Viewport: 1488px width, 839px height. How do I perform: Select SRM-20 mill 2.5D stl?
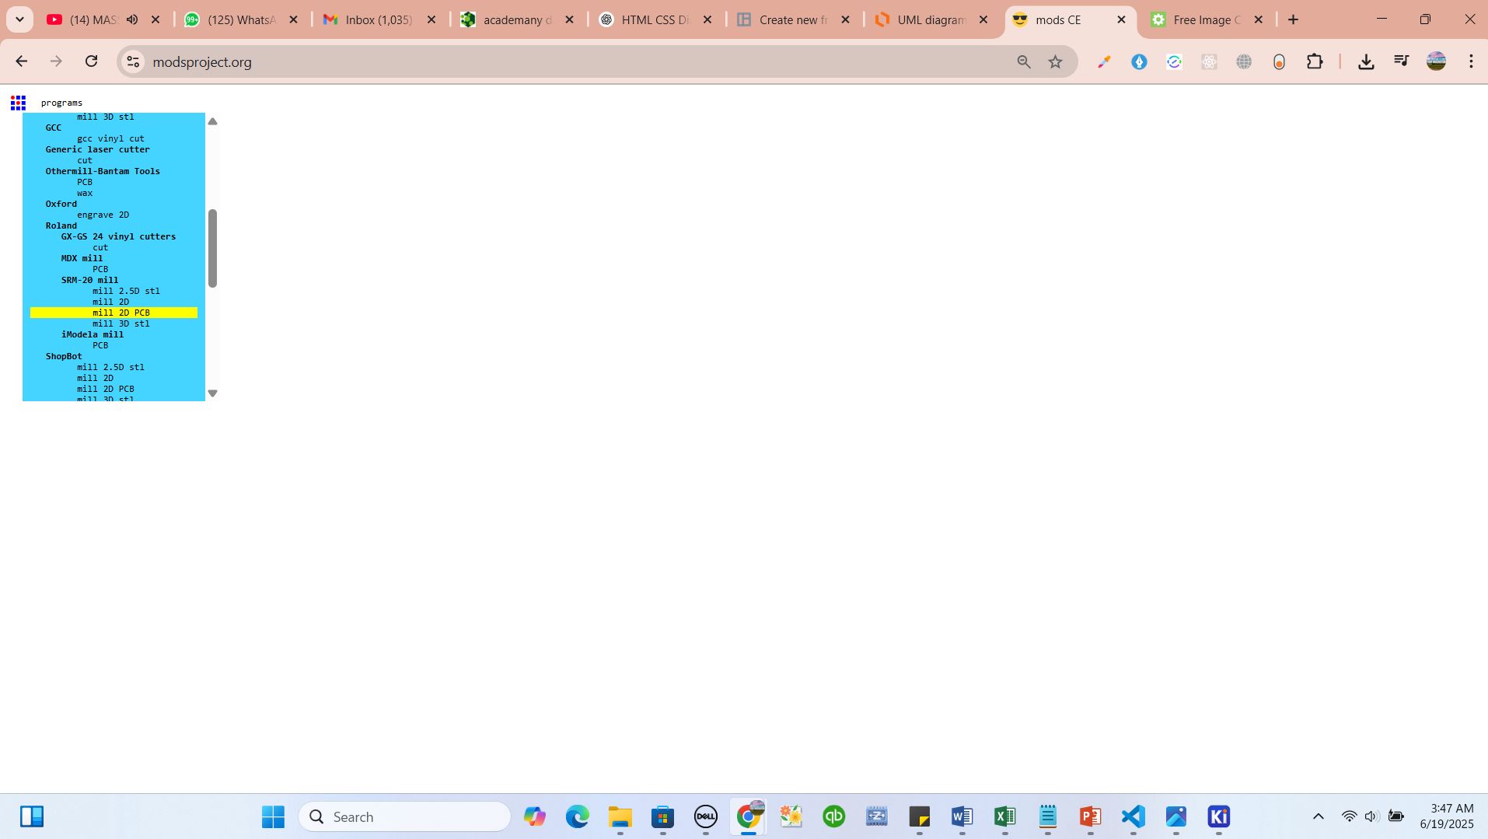click(126, 291)
